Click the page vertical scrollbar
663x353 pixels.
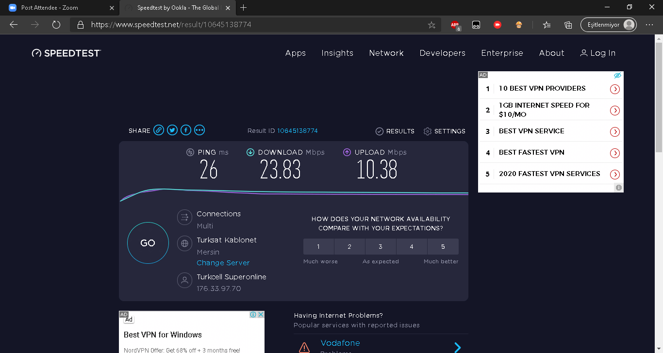pos(659,97)
